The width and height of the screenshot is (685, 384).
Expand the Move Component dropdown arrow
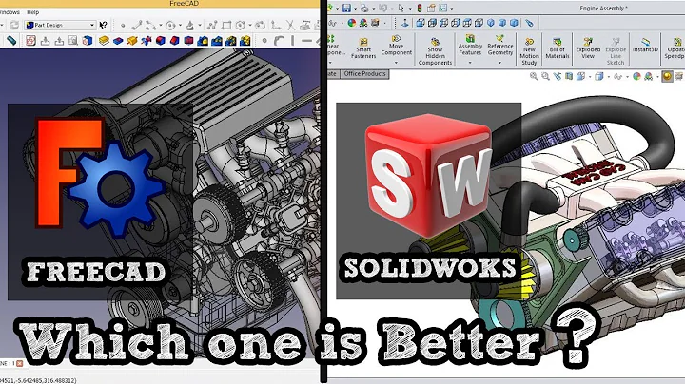(x=396, y=63)
